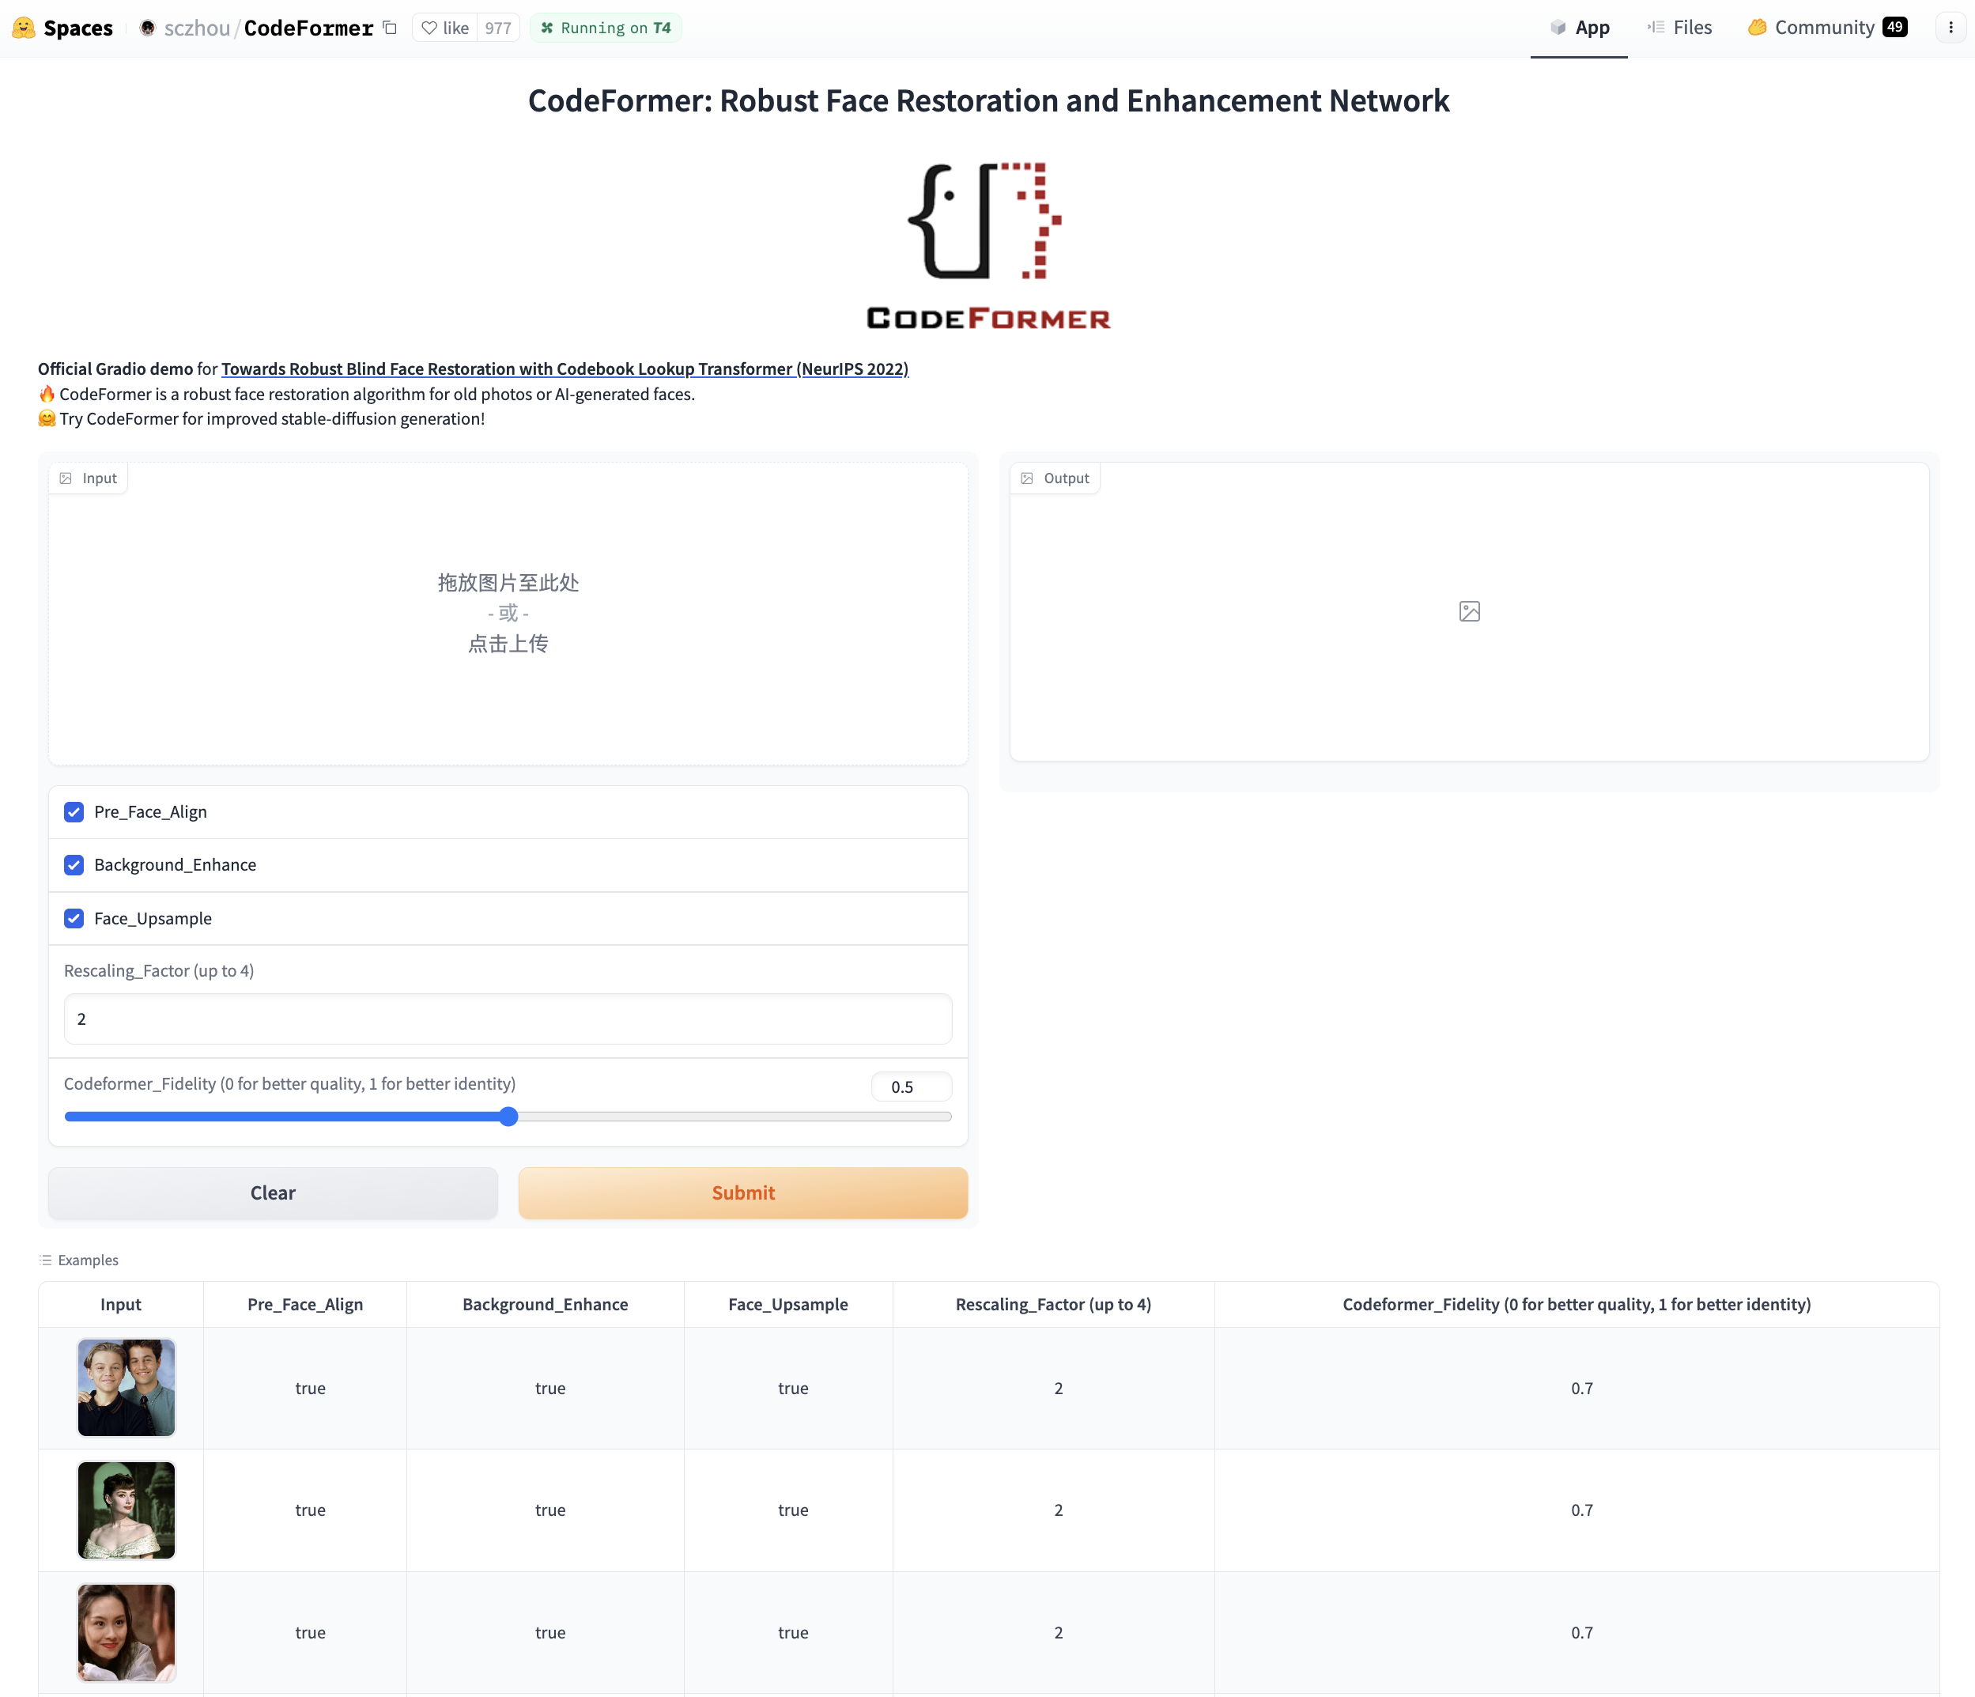This screenshot has height=1697, width=1975.
Task: Click the image upload drop area
Action: point(507,613)
